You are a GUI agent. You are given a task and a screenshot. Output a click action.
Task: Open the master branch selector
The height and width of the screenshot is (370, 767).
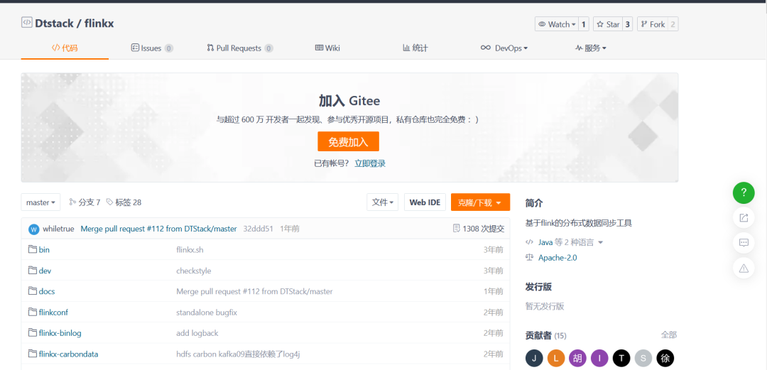(40, 202)
